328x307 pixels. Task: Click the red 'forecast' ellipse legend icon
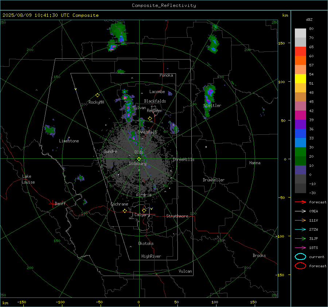(x=300, y=266)
